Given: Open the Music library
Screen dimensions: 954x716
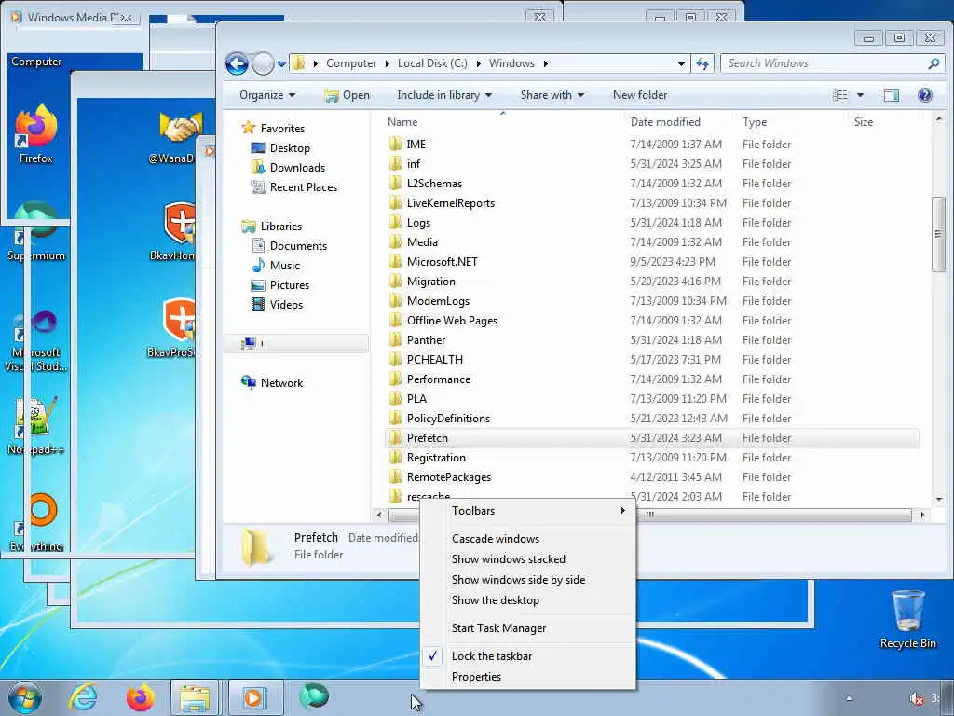Looking at the screenshot, I should [285, 266].
